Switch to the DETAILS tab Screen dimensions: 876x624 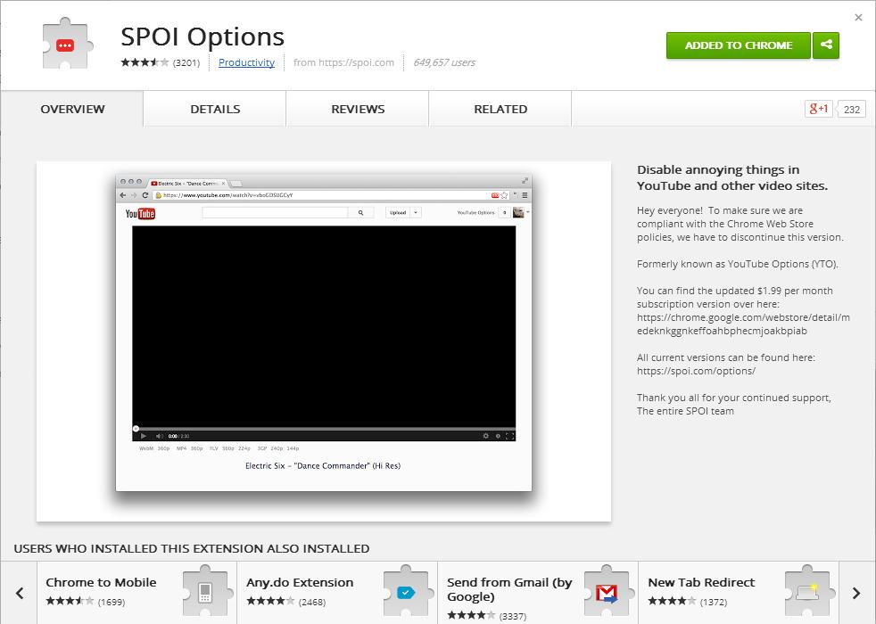point(215,109)
